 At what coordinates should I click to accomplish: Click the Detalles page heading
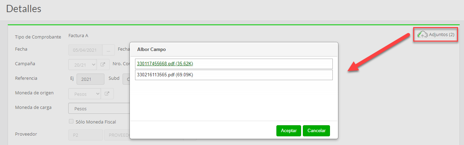(24, 9)
